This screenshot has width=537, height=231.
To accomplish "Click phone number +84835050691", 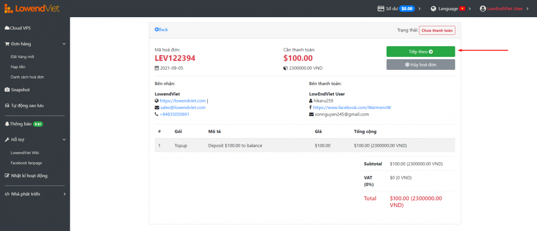I will (x=175, y=114).
